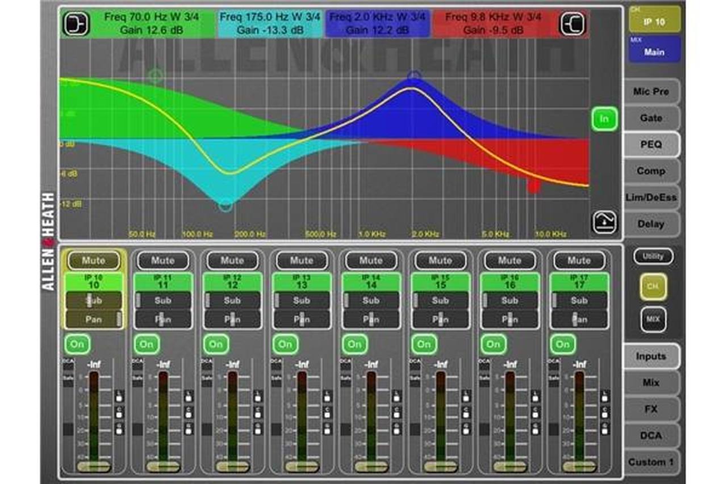Image resolution: width=727 pixels, height=484 pixels.
Task: Select the IP 17 channel name label
Action: click(x=579, y=282)
